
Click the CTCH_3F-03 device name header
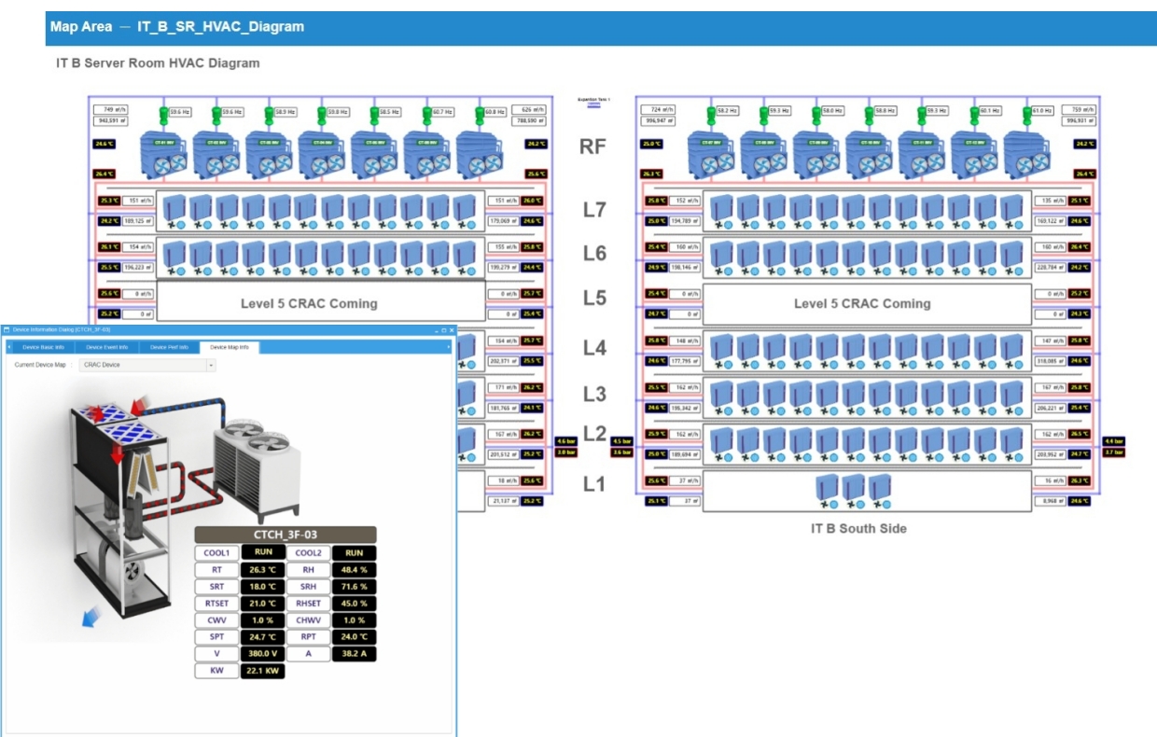tap(286, 535)
